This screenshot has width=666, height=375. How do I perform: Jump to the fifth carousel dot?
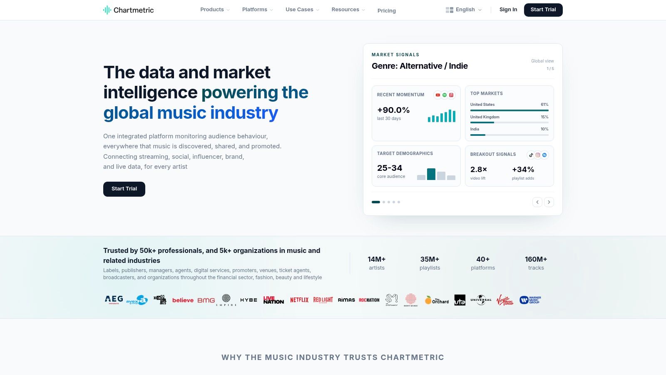(x=399, y=202)
